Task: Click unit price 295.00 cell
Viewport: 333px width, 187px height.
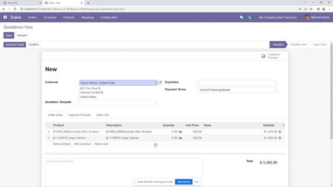Action: (x=197, y=131)
